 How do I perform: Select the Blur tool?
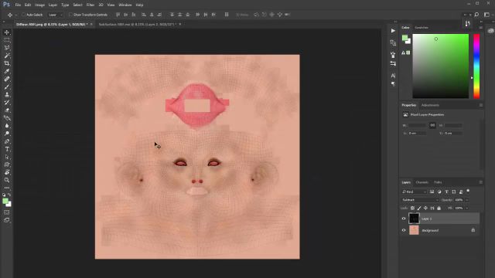7,126
